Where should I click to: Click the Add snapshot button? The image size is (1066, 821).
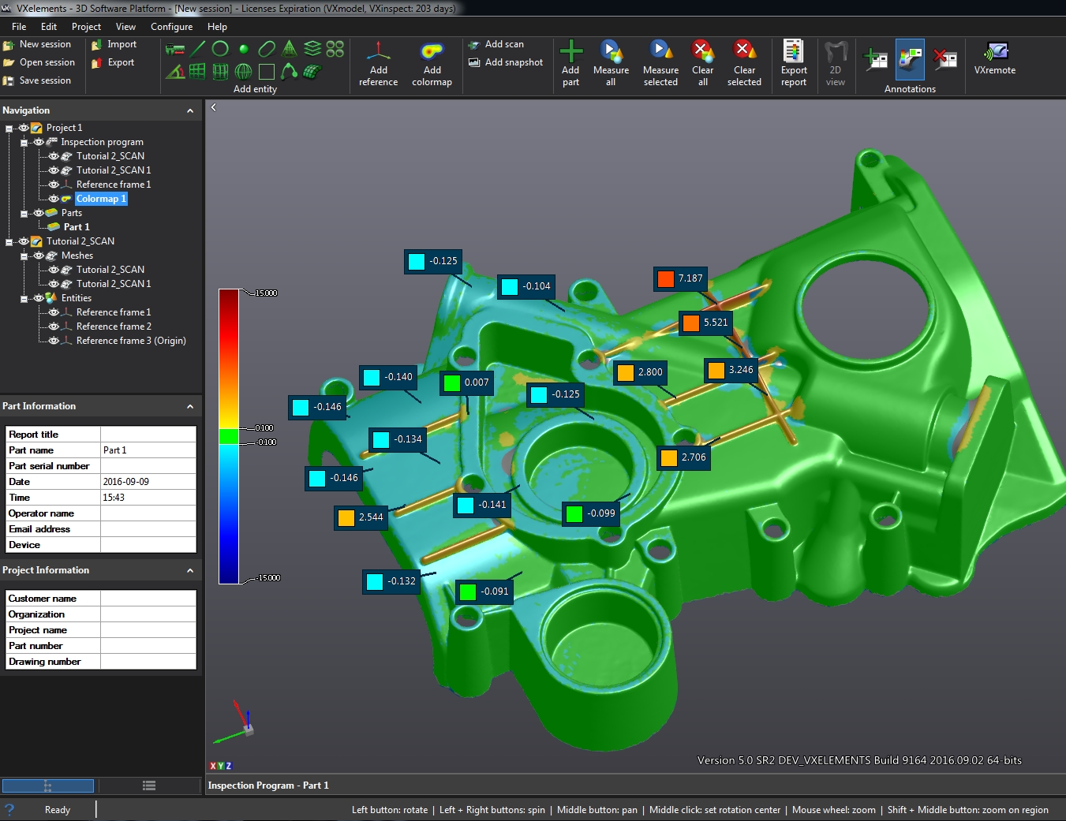(x=505, y=62)
